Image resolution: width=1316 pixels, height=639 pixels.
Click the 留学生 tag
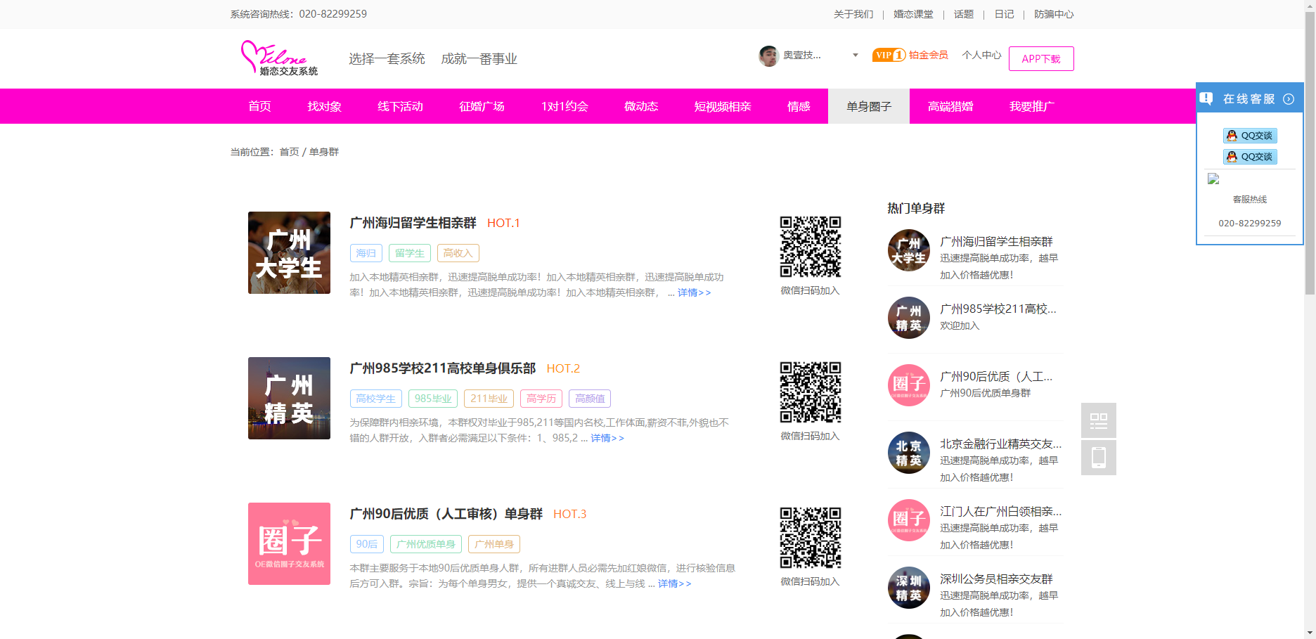tap(409, 253)
